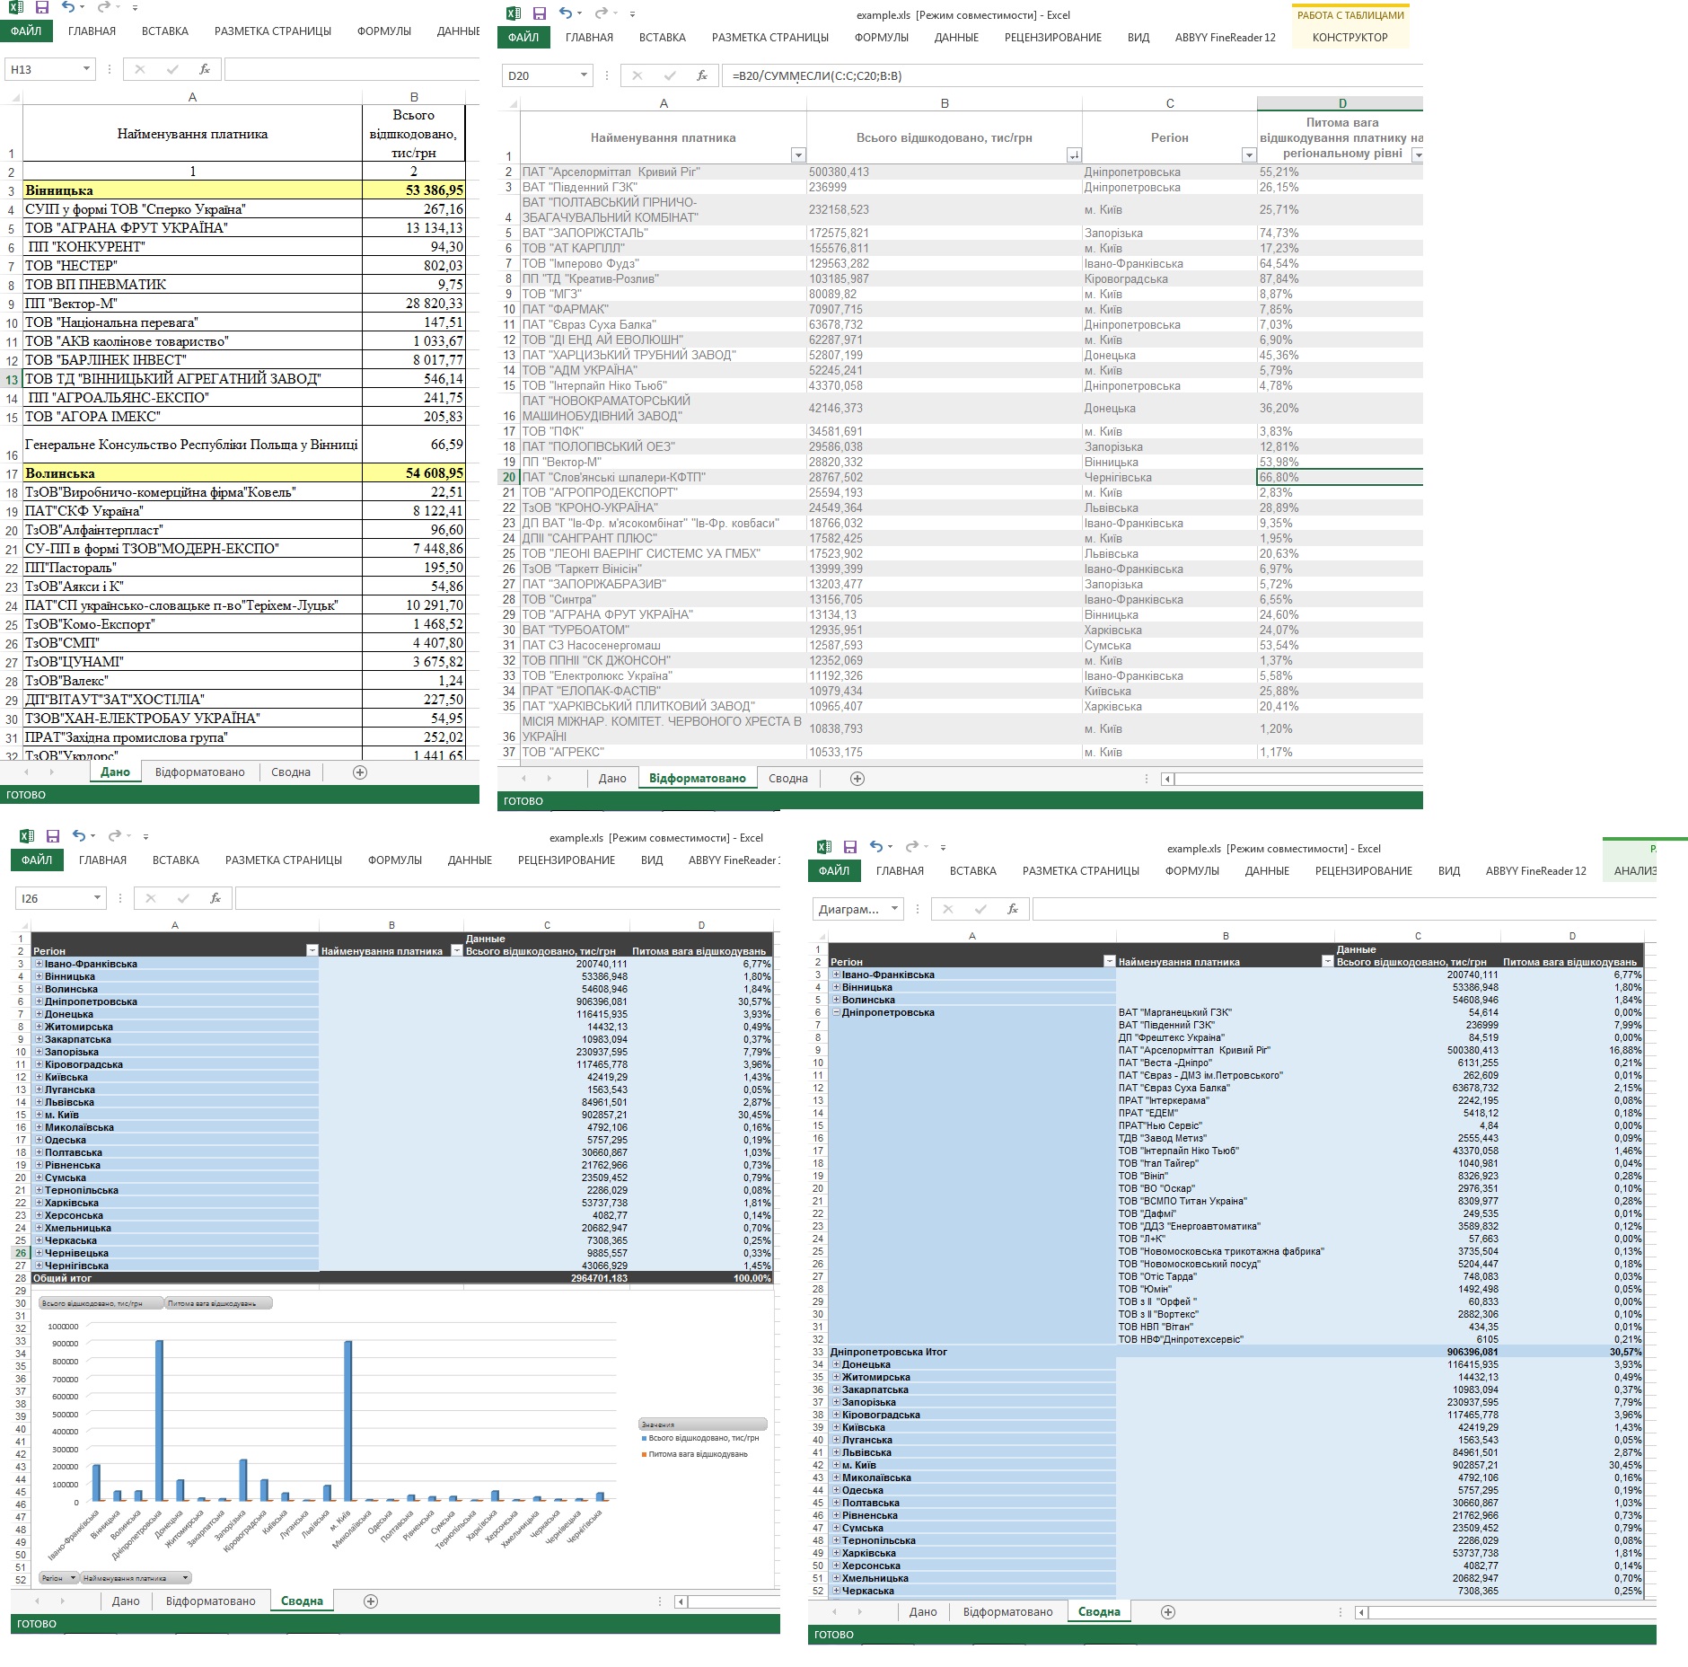The height and width of the screenshot is (1667, 1688).
Task: Click the horizontal scrollbar left arrow in the Відформатовано window
Action: click(x=1167, y=779)
